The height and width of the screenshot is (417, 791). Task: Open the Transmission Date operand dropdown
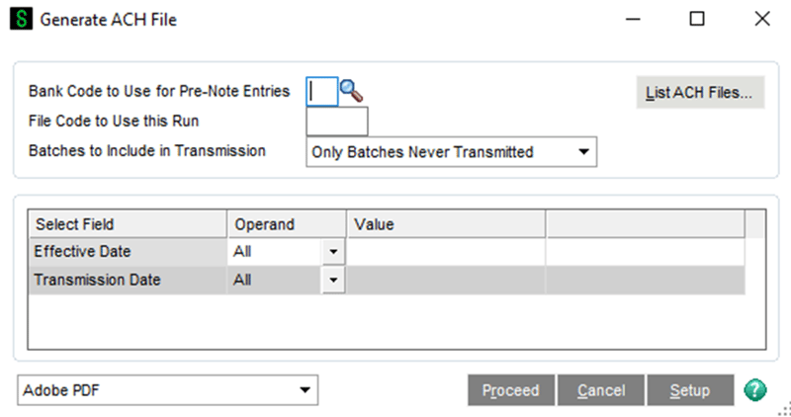pyautogui.click(x=333, y=281)
